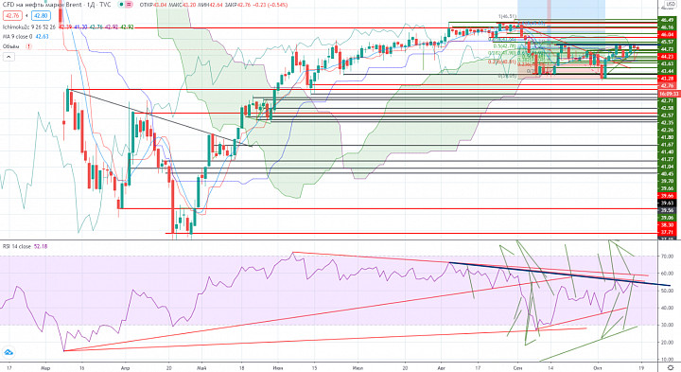
Task: Click the red 43.28 price label on scale
Action: coord(667,79)
